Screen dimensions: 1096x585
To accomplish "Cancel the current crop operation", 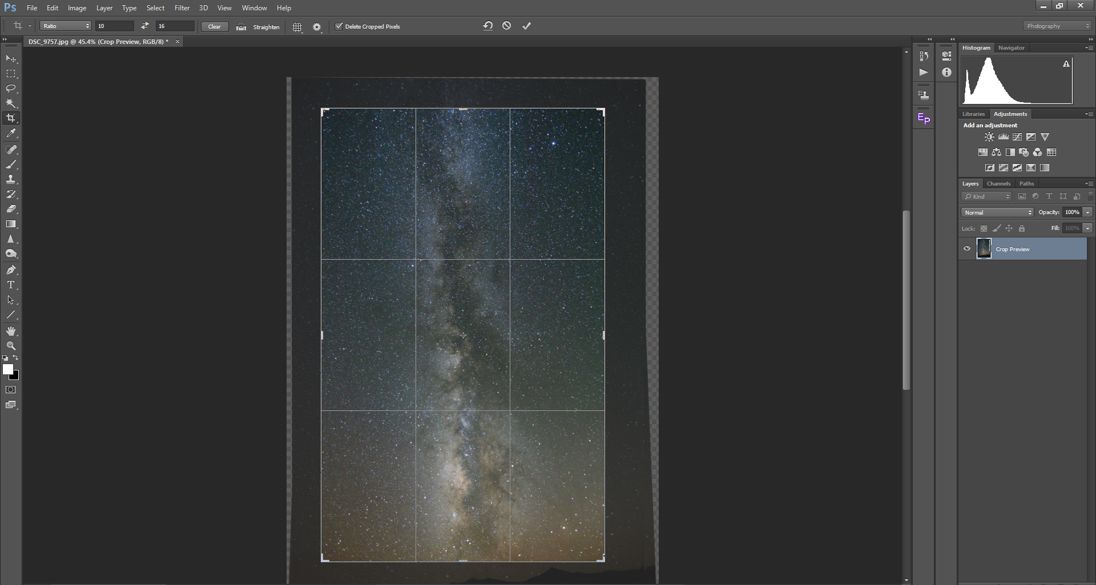I will (506, 26).
